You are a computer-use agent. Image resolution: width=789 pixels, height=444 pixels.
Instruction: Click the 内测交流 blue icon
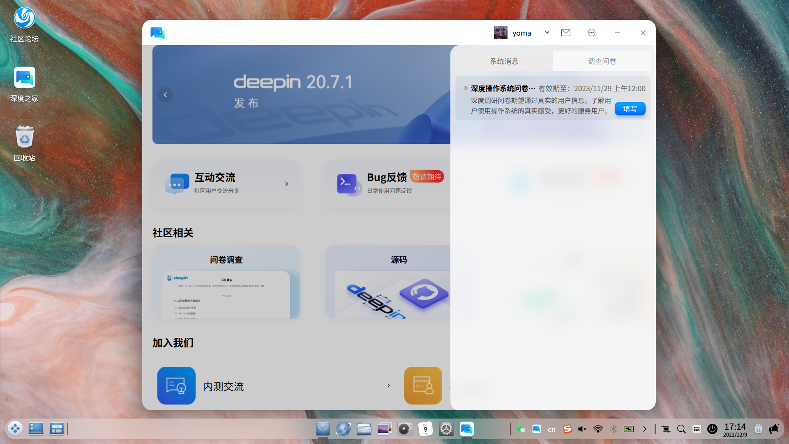pyautogui.click(x=176, y=386)
